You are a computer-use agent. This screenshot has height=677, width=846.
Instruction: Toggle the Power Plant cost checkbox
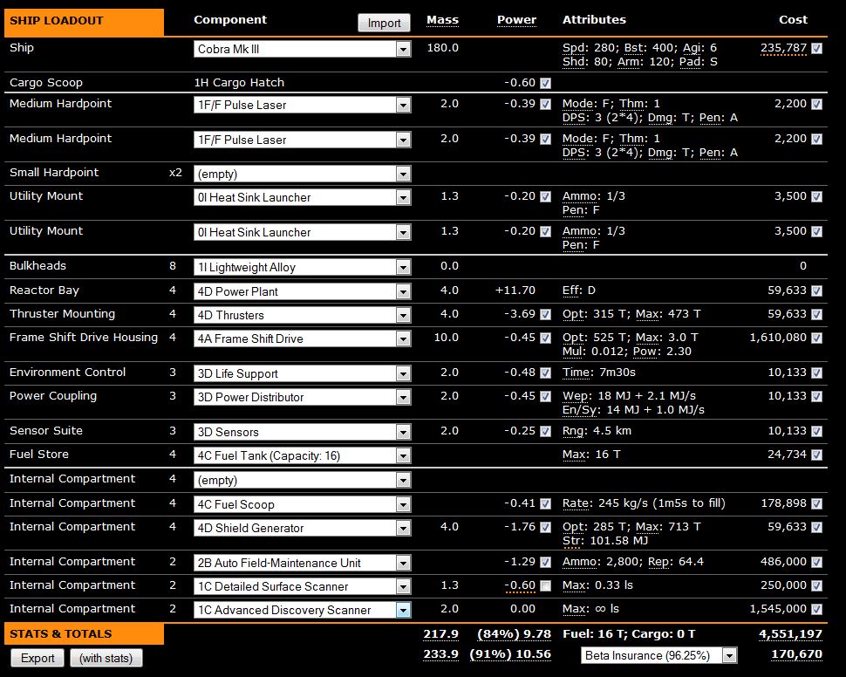click(817, 291)
